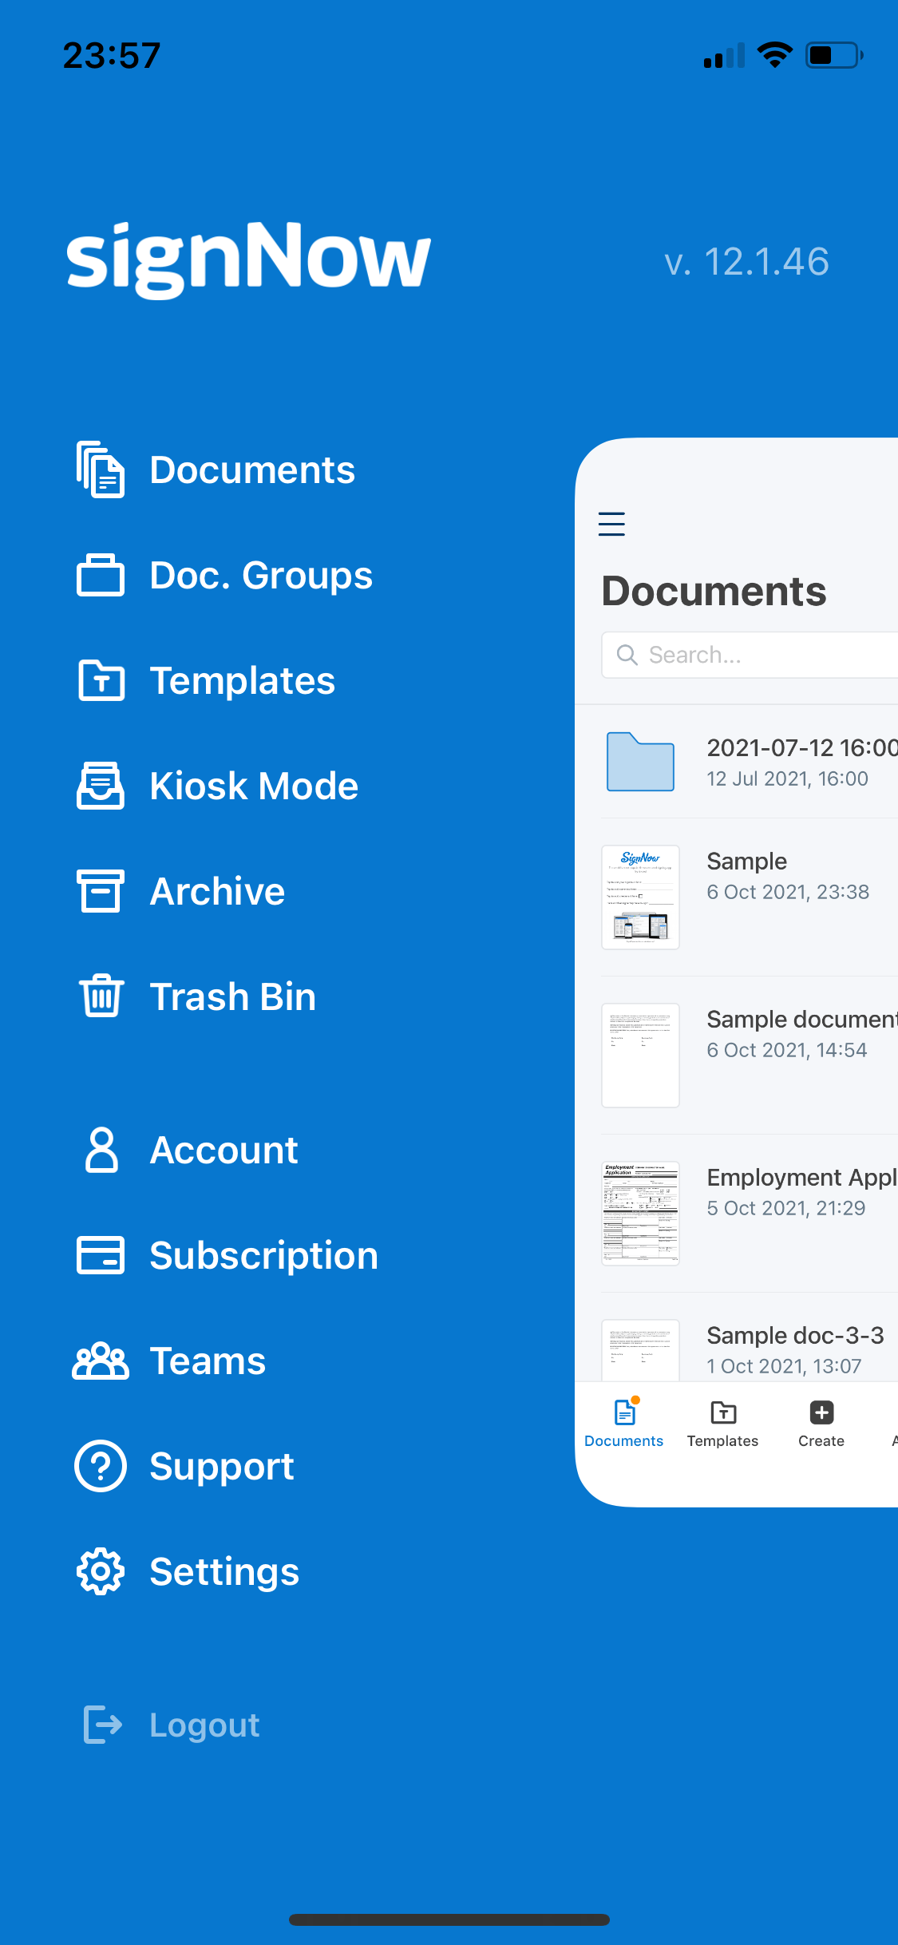
Task: Collapse the side menu via hamburger icon
Action: point(611,524)
